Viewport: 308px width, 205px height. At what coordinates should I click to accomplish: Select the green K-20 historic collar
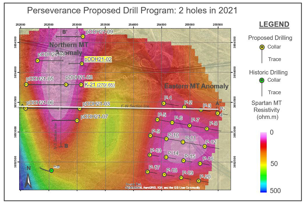click(x=51, y=170)
